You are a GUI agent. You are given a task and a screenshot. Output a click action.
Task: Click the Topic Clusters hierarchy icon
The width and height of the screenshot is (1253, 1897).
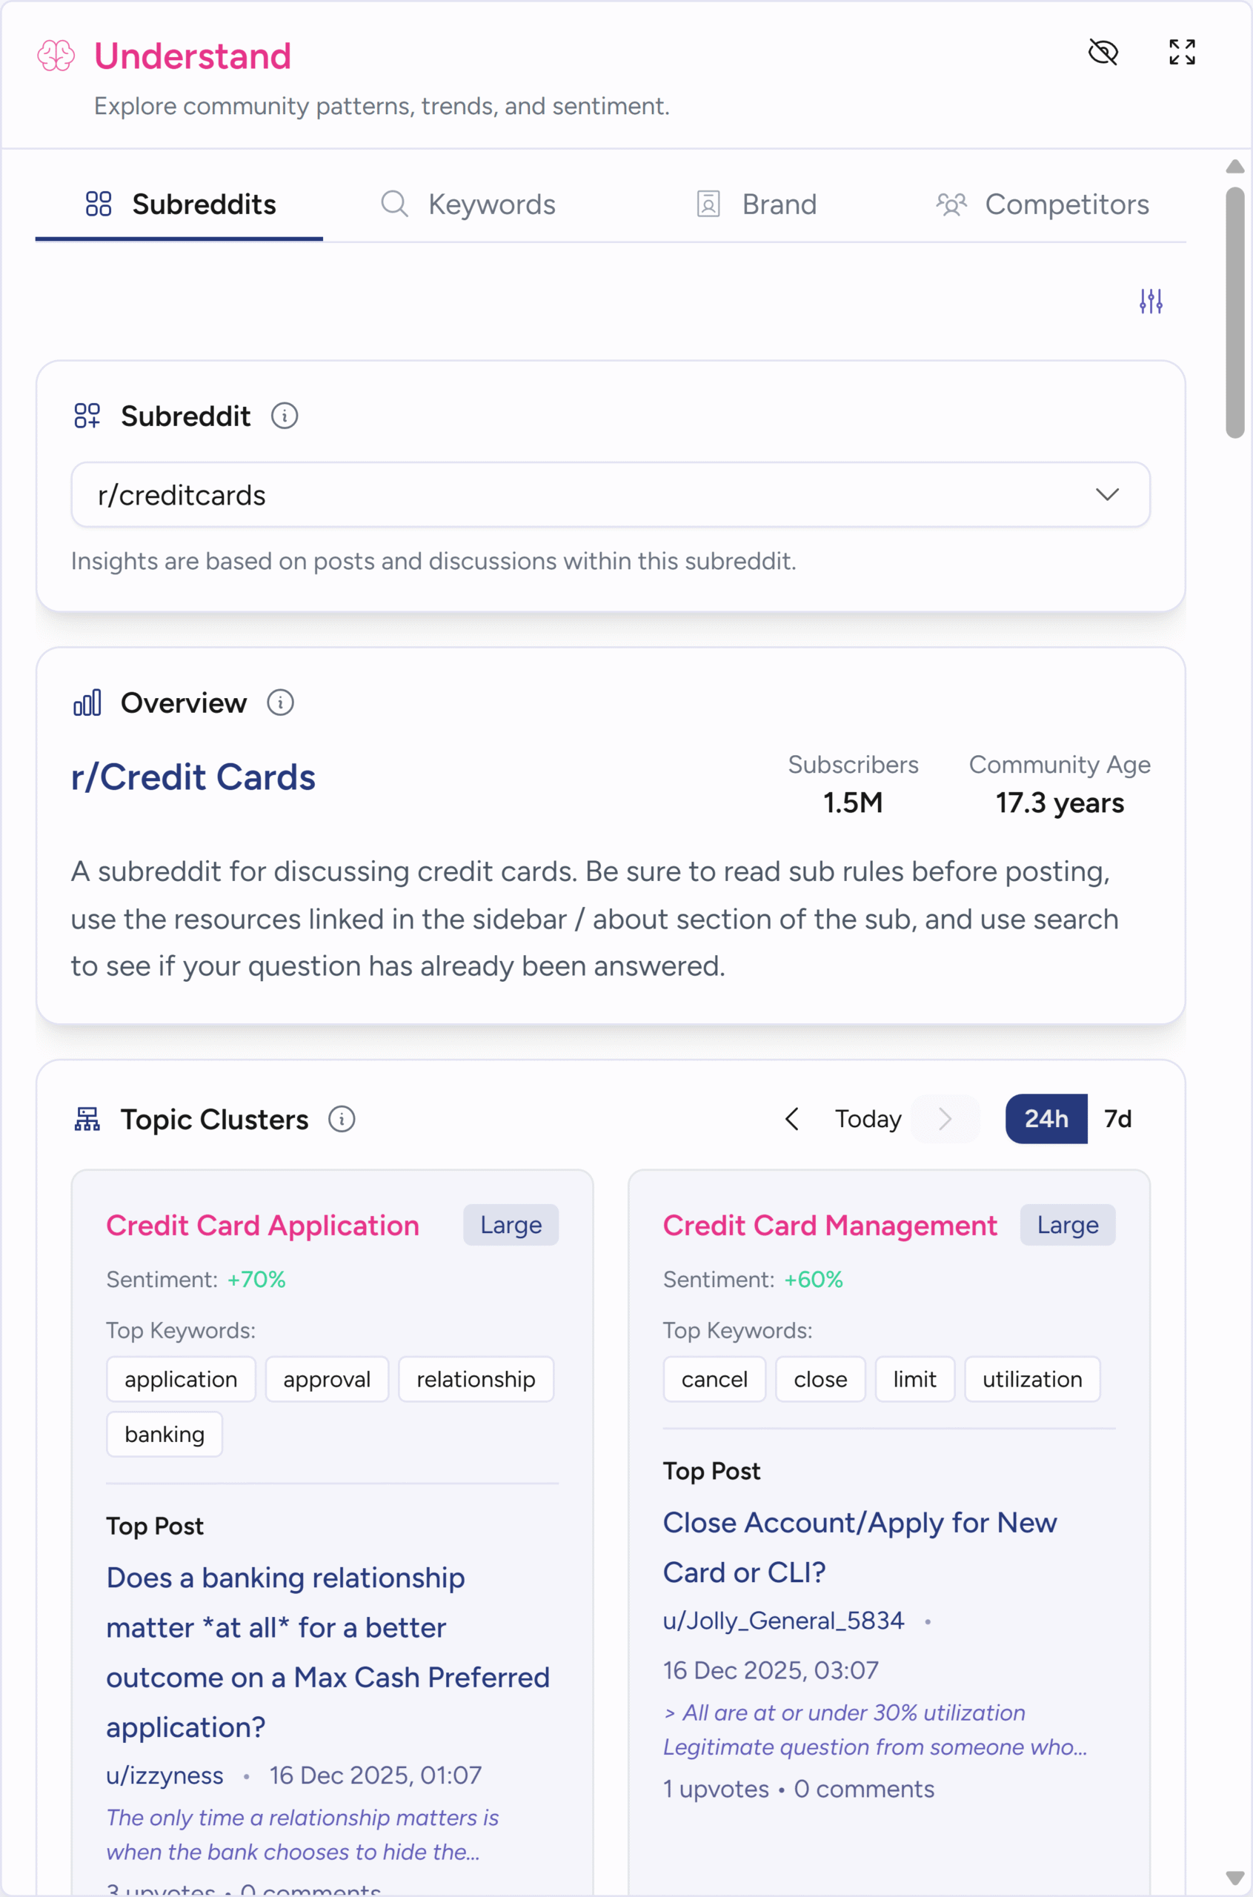pyautogui.click(x=87, y=1120)
